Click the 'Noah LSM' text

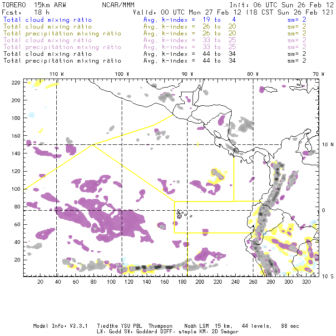coord(197,326)
